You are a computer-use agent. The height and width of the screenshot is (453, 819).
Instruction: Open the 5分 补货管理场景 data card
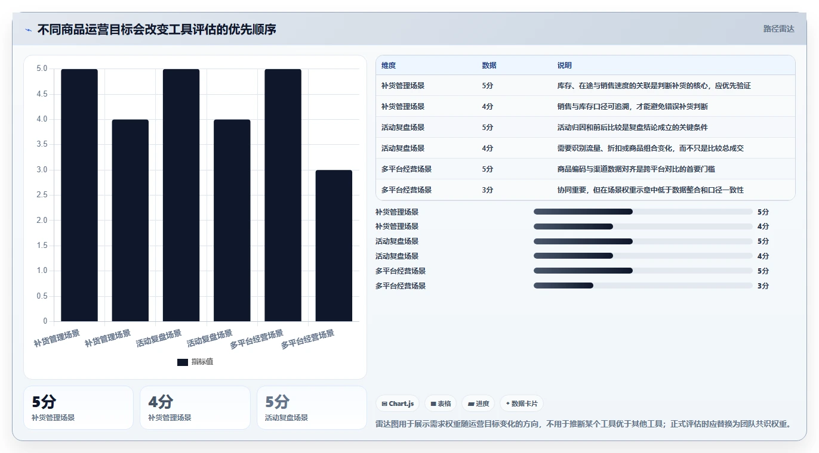(x=78, y=408)
